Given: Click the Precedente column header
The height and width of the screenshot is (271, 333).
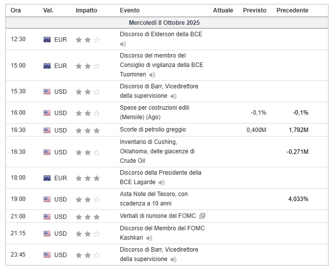Looking at the screenshot, I should coord(292,10).
